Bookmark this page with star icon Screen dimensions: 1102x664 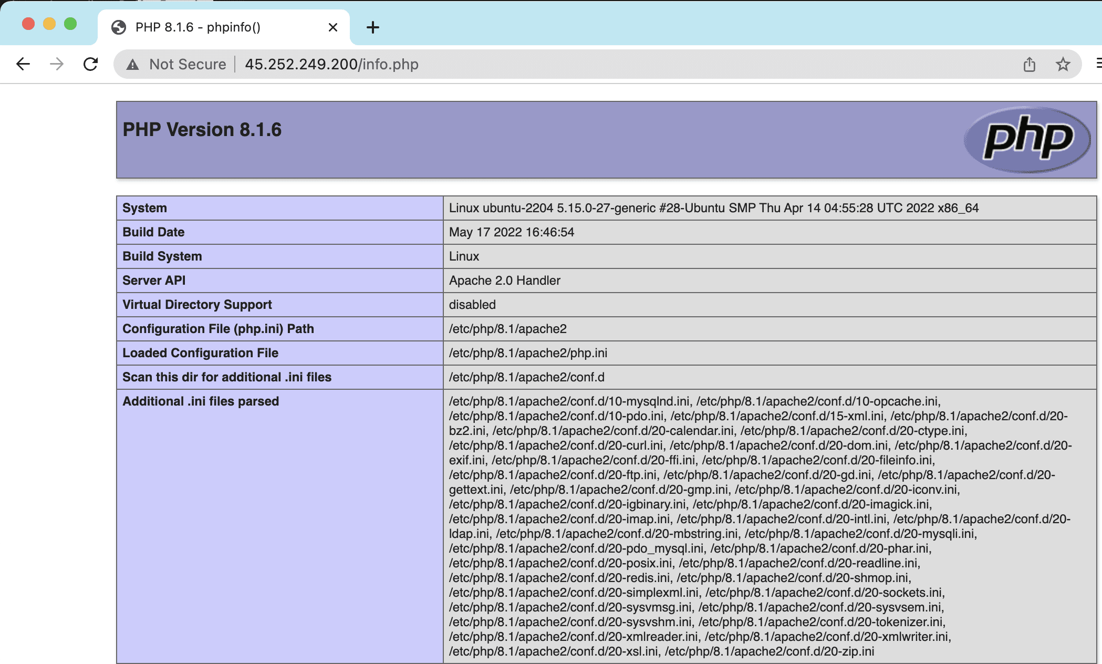[1063, 64]
